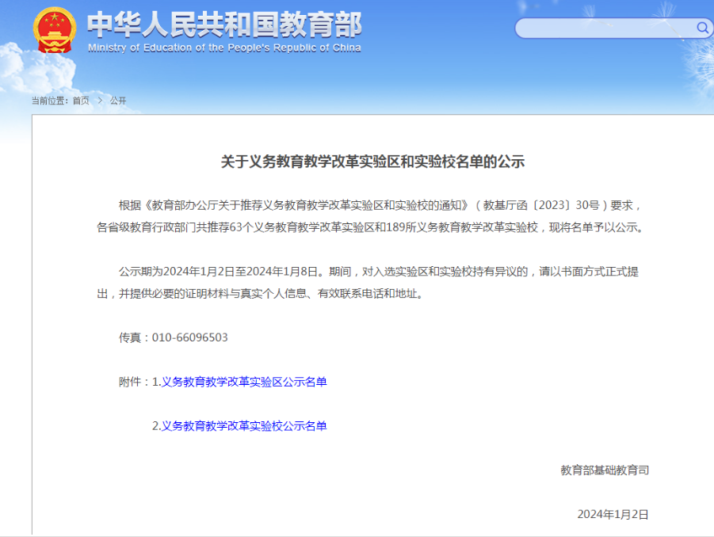Click the signature 教育部基础教育司
The width and height of the screenshot is (714, 537).
[605, 470]
